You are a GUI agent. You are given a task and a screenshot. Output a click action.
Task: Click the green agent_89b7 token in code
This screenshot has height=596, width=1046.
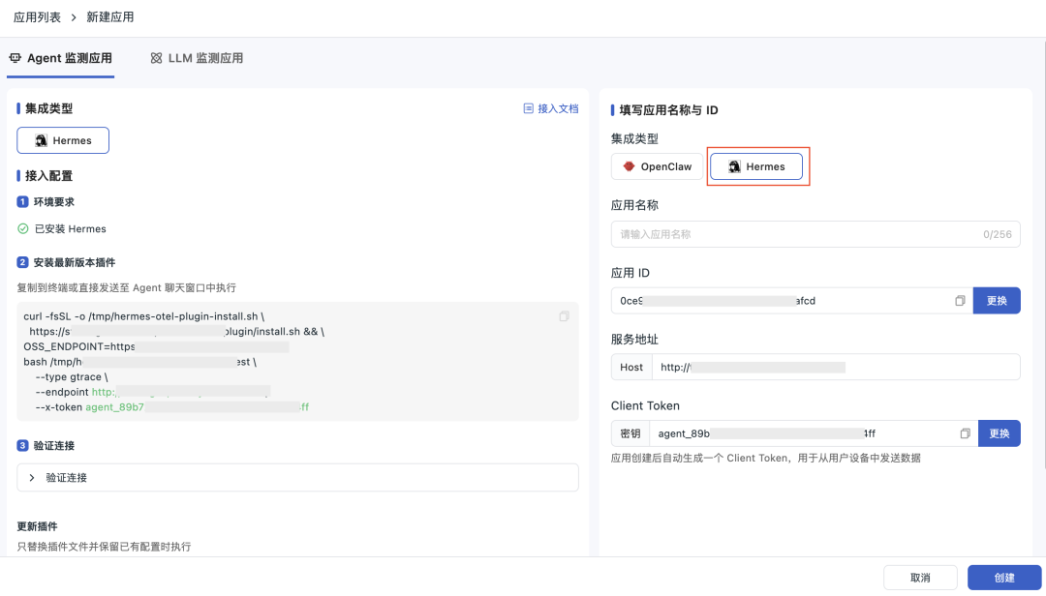[197, 407]
